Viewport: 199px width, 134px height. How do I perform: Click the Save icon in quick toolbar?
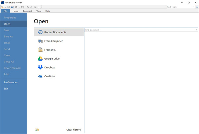point(9,7)
